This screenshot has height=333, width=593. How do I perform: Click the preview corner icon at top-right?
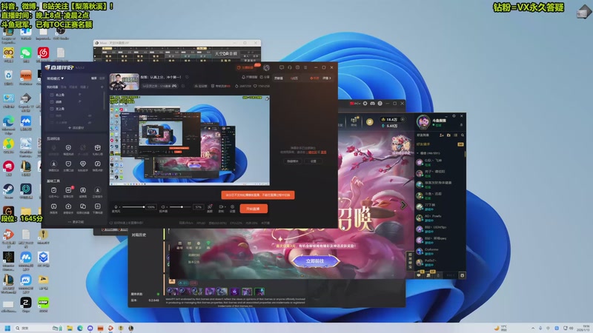(267, 98)
